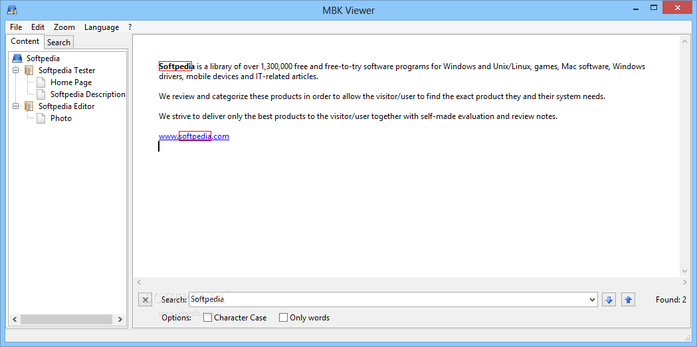This screenshot has width=697, height=347.
Task: Click the paragraph starting 'We review and categorize'
Action: point(382,96)
